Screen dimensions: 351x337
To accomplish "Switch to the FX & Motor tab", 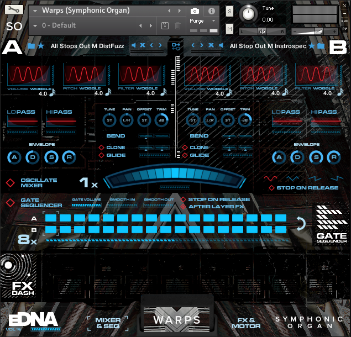I will [245, 323].
